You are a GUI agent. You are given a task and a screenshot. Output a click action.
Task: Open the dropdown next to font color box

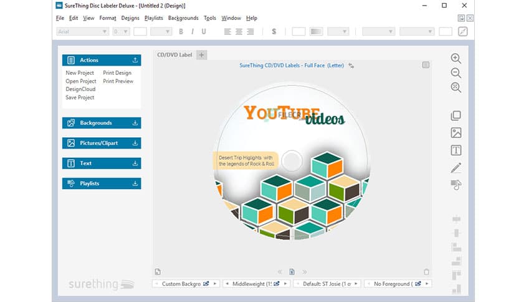tap(161, 32)
